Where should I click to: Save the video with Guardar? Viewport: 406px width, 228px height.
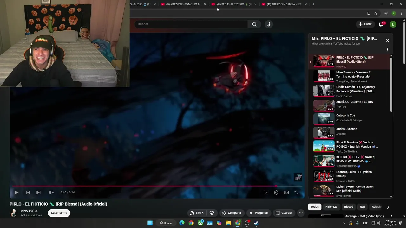pos(284,213)
